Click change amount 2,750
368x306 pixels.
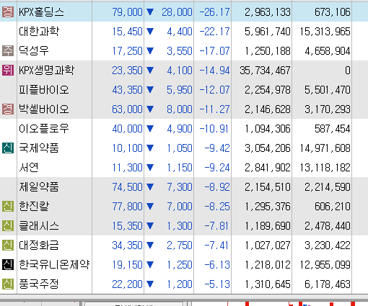click(x=180, y=246)
